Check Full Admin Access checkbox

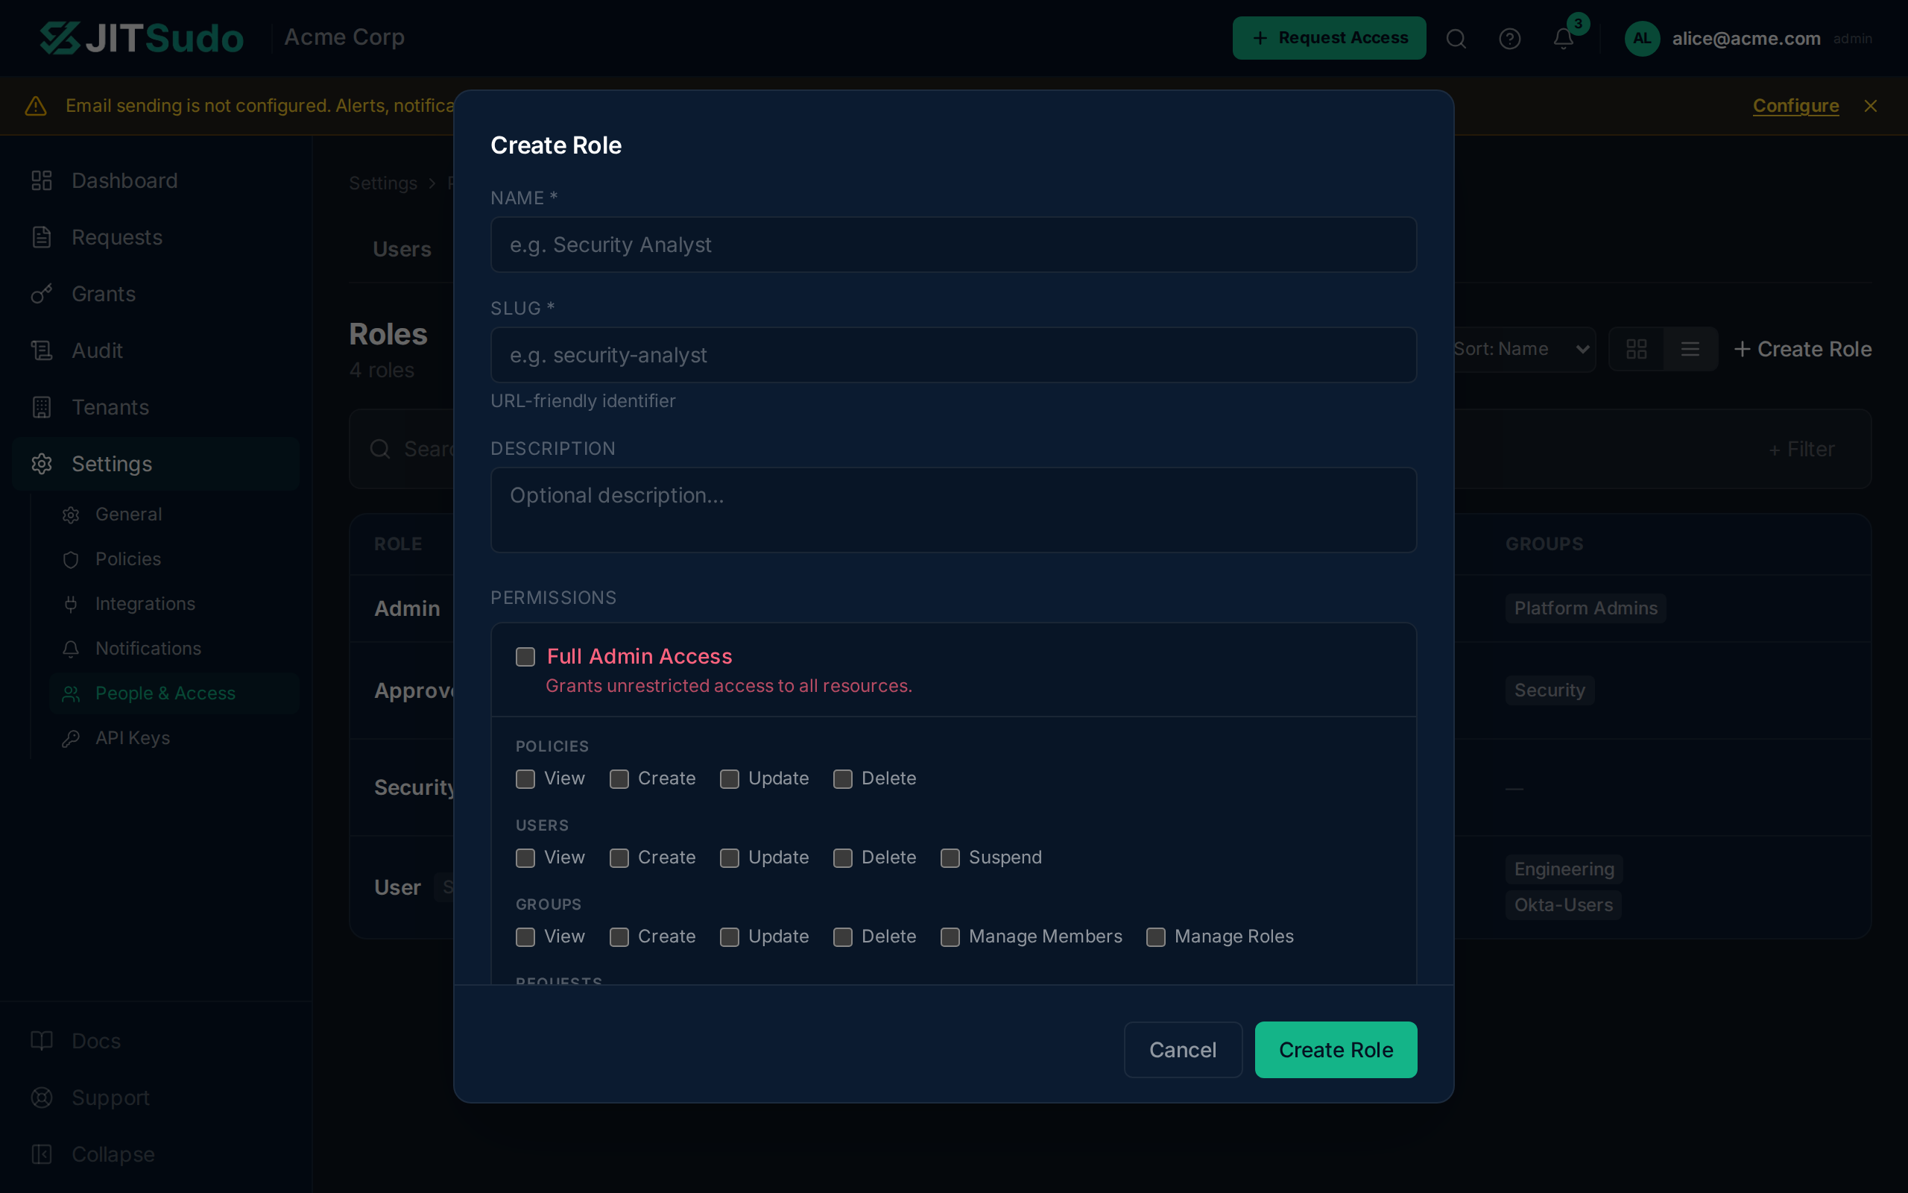click(x=525, y=656)
